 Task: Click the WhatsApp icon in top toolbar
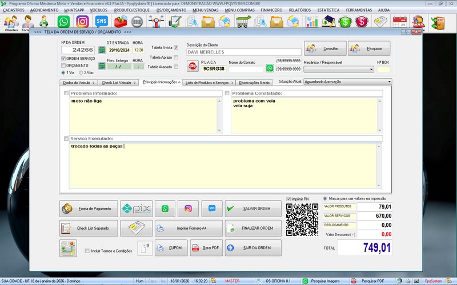click(x=63, y=22)
